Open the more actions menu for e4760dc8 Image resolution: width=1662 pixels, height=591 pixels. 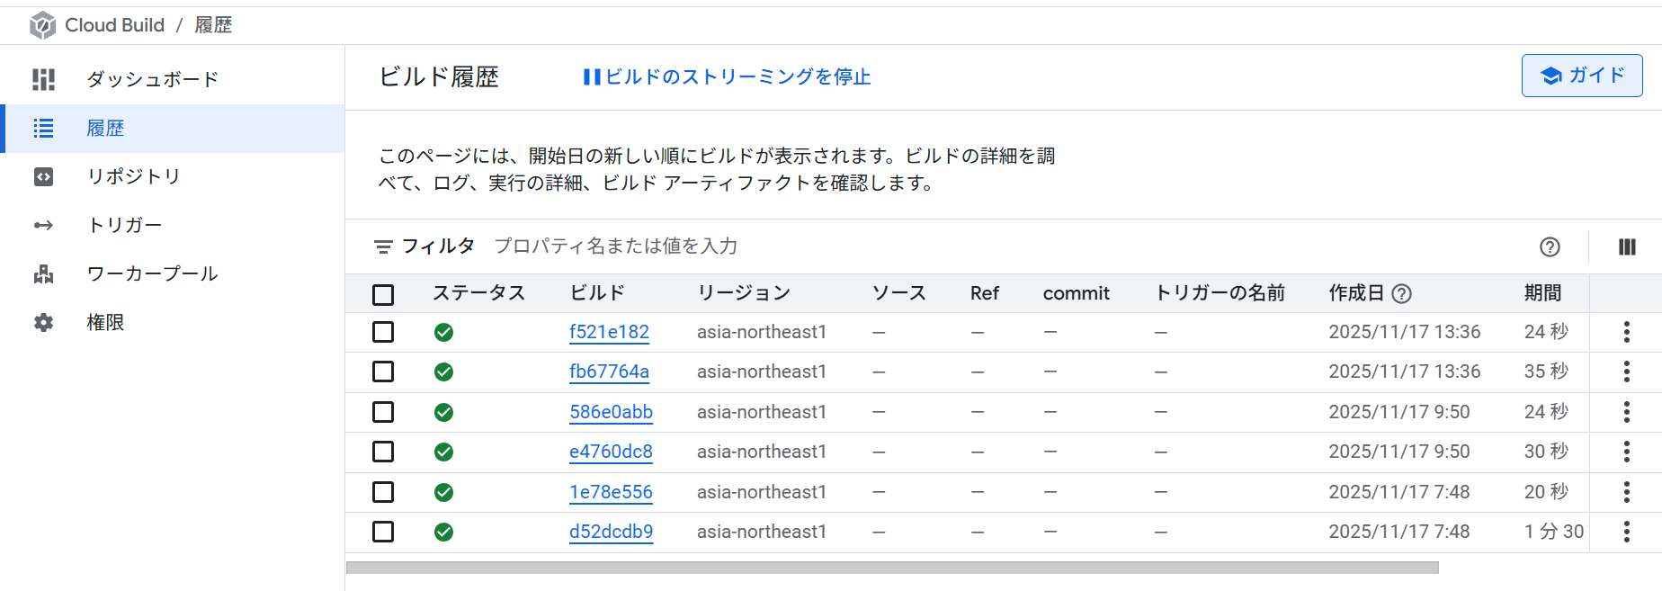point(1626,452)
